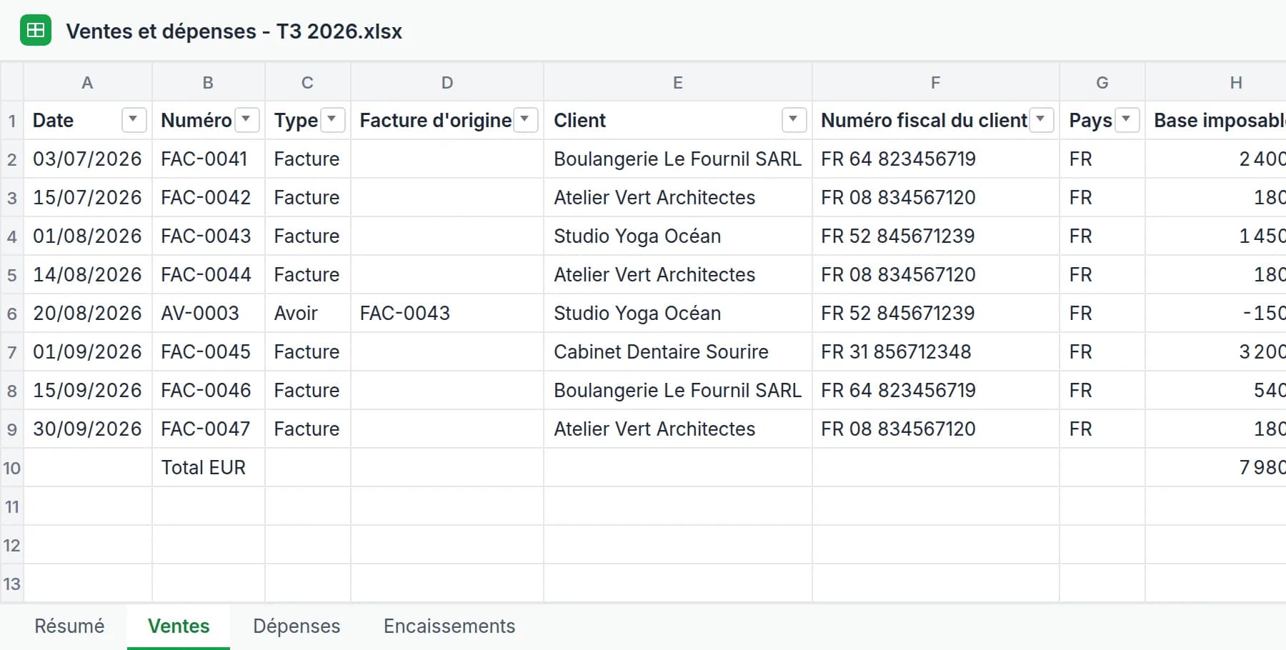Open the Numéro column filter dropdown

pos(246,120)
